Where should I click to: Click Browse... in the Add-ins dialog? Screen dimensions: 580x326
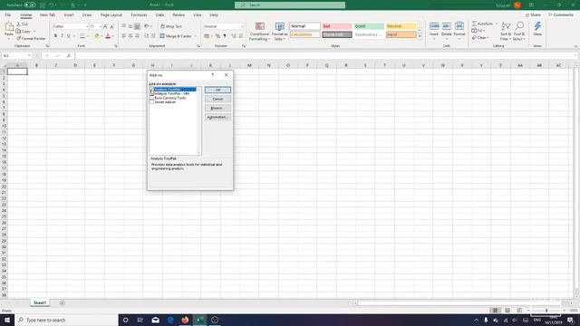tap(217, 108)
